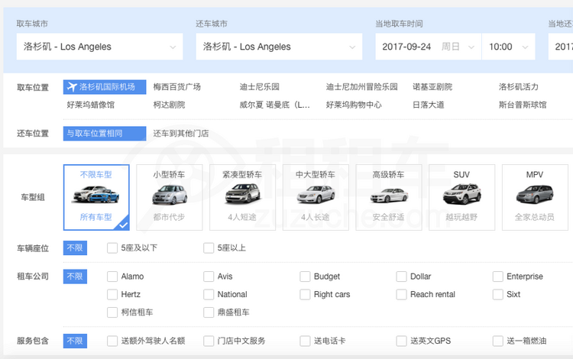Check the Reach rental company
The width and height of the screenshot is (573, 359).
[x=402, y=294]
